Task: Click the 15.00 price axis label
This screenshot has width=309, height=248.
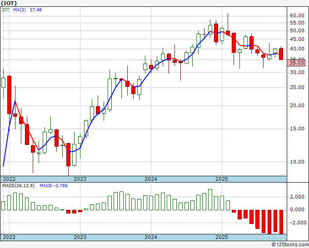Action: (297, 129)
